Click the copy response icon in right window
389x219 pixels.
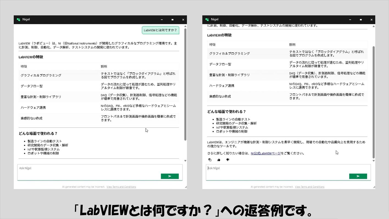tap(210, 160)
